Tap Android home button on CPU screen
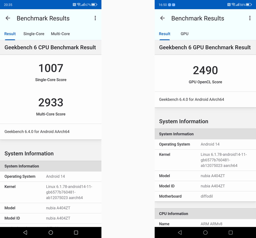 tap(51, 232)
